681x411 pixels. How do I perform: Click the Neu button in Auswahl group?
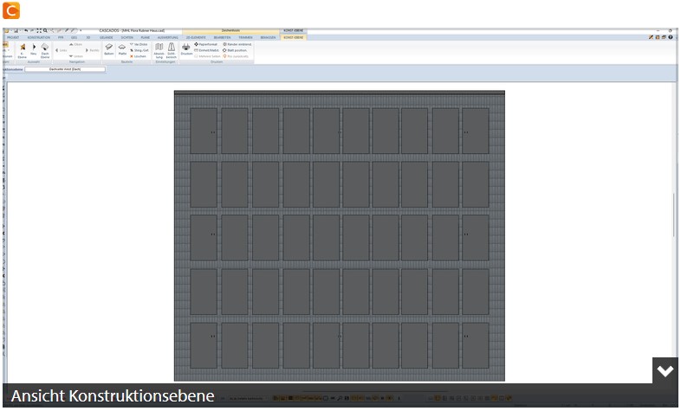point(34,50)
